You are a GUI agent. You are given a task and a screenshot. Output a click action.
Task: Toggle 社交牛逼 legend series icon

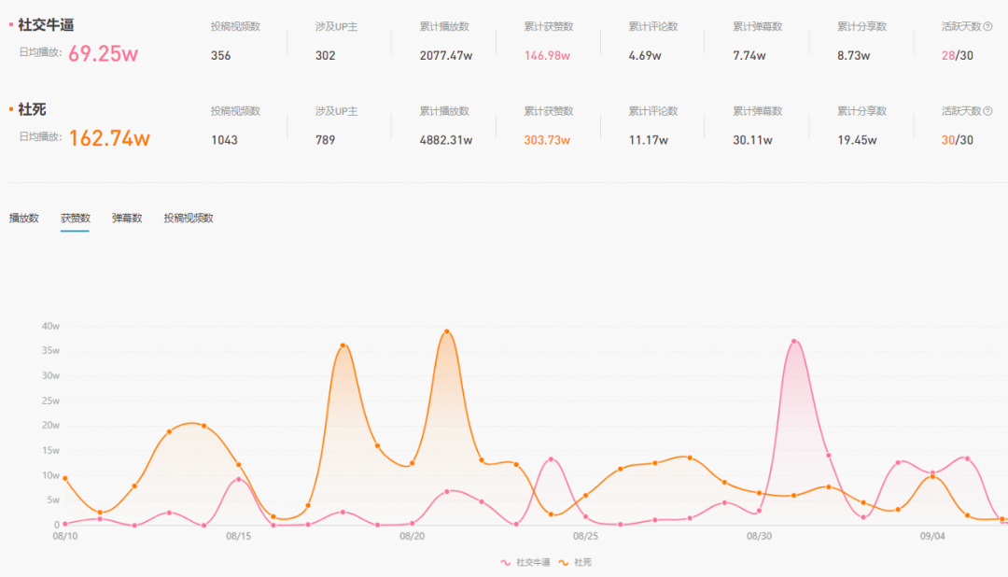point(505,562)
